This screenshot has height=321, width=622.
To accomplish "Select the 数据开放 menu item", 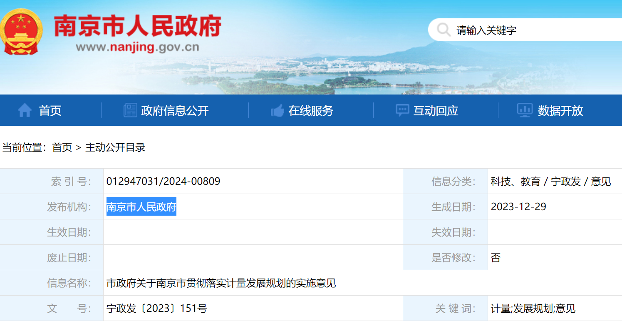I will tap(560, 110).
